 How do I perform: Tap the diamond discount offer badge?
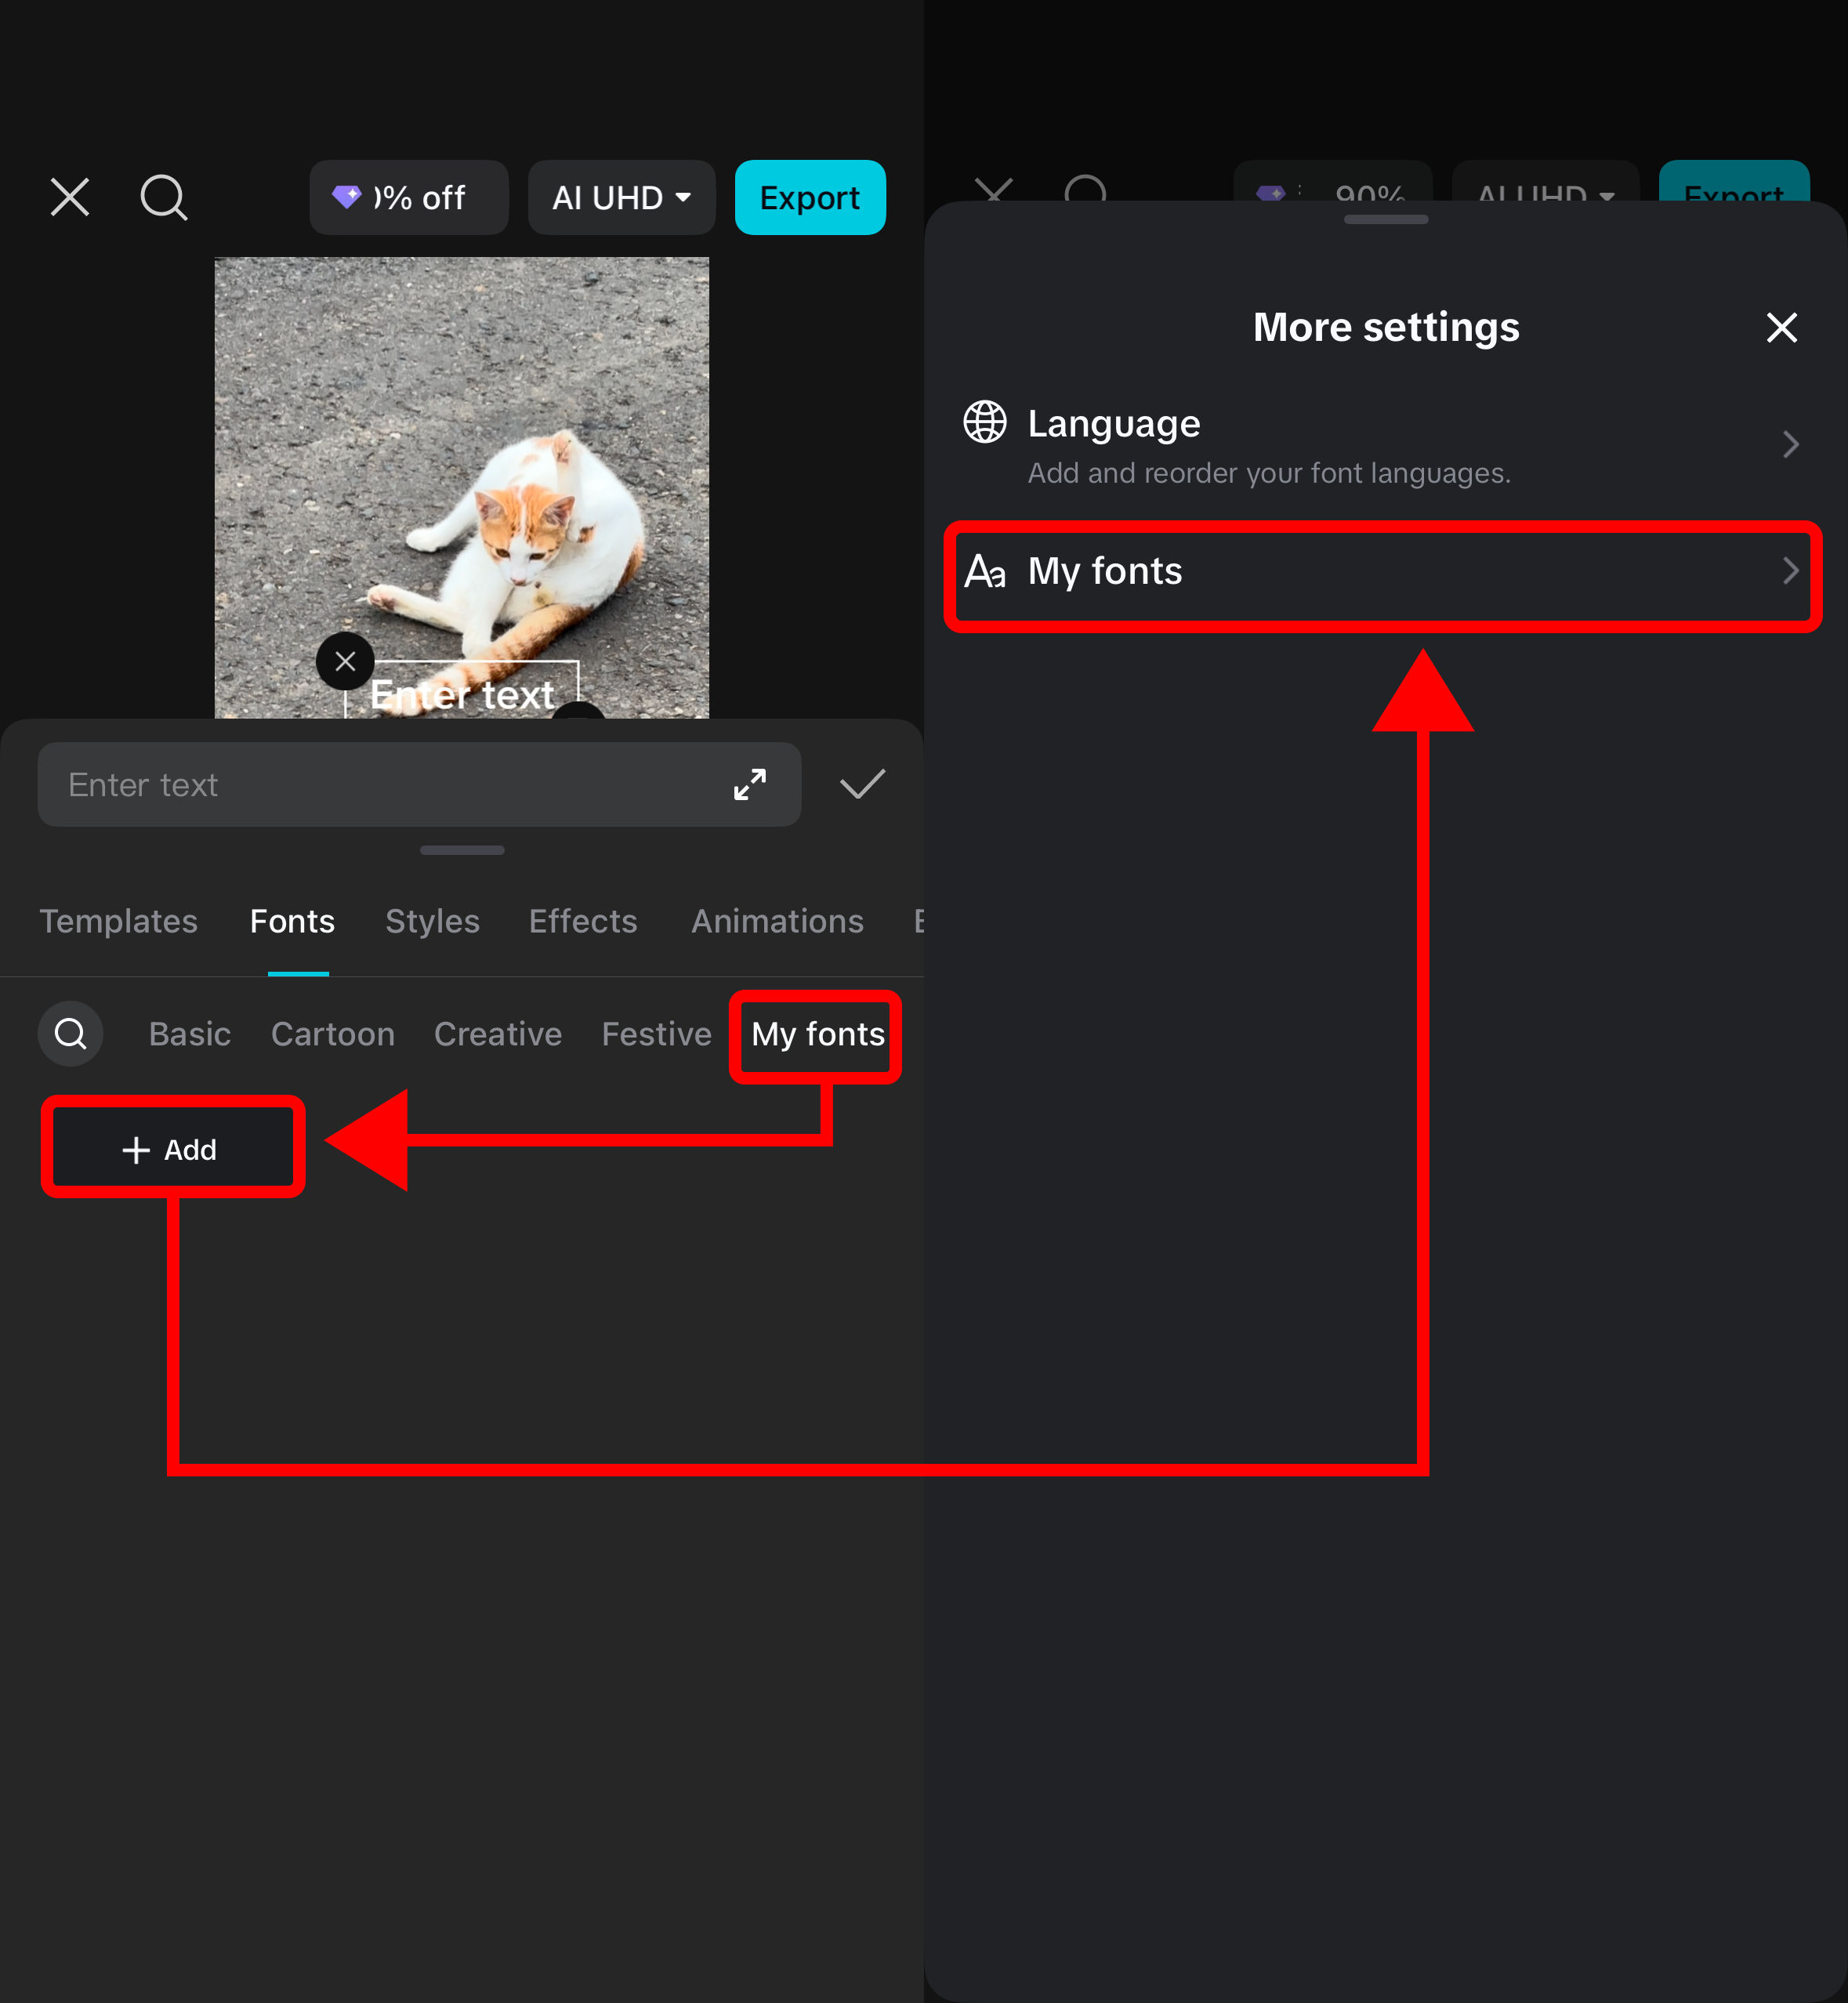pyautogui.click(x=408, y=197)
